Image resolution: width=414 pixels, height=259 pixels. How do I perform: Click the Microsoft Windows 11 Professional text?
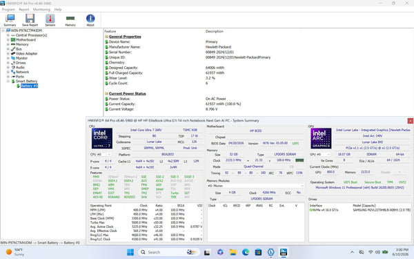[359, 187]
